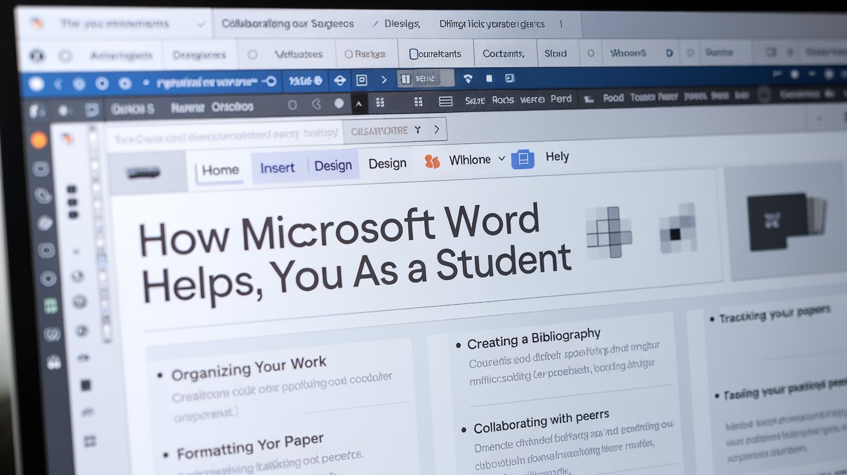Expand the Whlhone dropdown arrow
This screenshot has height=475, width=847.
tap(502, 159)
